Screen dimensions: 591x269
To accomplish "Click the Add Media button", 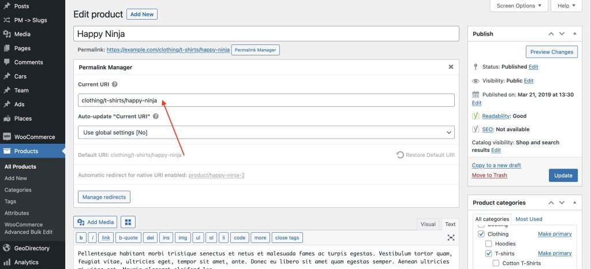I will [96, 222].
